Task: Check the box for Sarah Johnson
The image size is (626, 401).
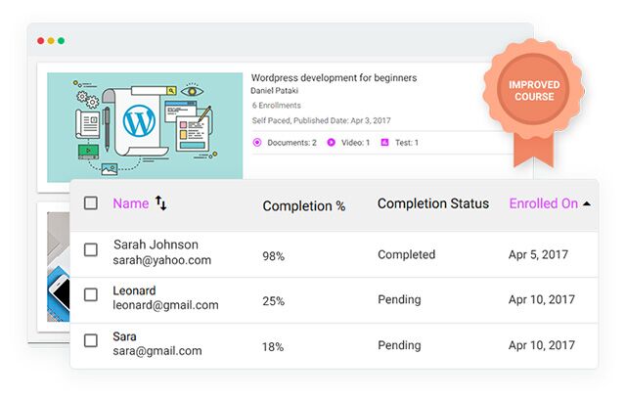Action: click(x=91, y=249)
